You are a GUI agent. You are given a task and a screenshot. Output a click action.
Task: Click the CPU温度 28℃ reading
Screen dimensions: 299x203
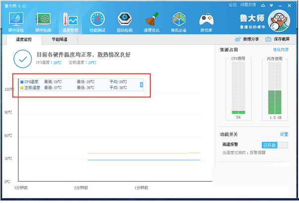tap(49, 63)
